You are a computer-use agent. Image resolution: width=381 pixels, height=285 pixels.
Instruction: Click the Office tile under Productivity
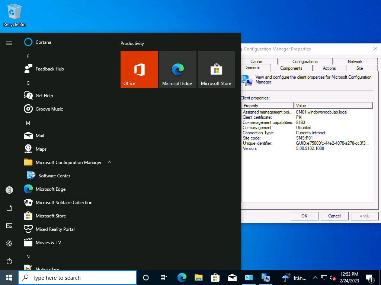click(x=139, y=69)
